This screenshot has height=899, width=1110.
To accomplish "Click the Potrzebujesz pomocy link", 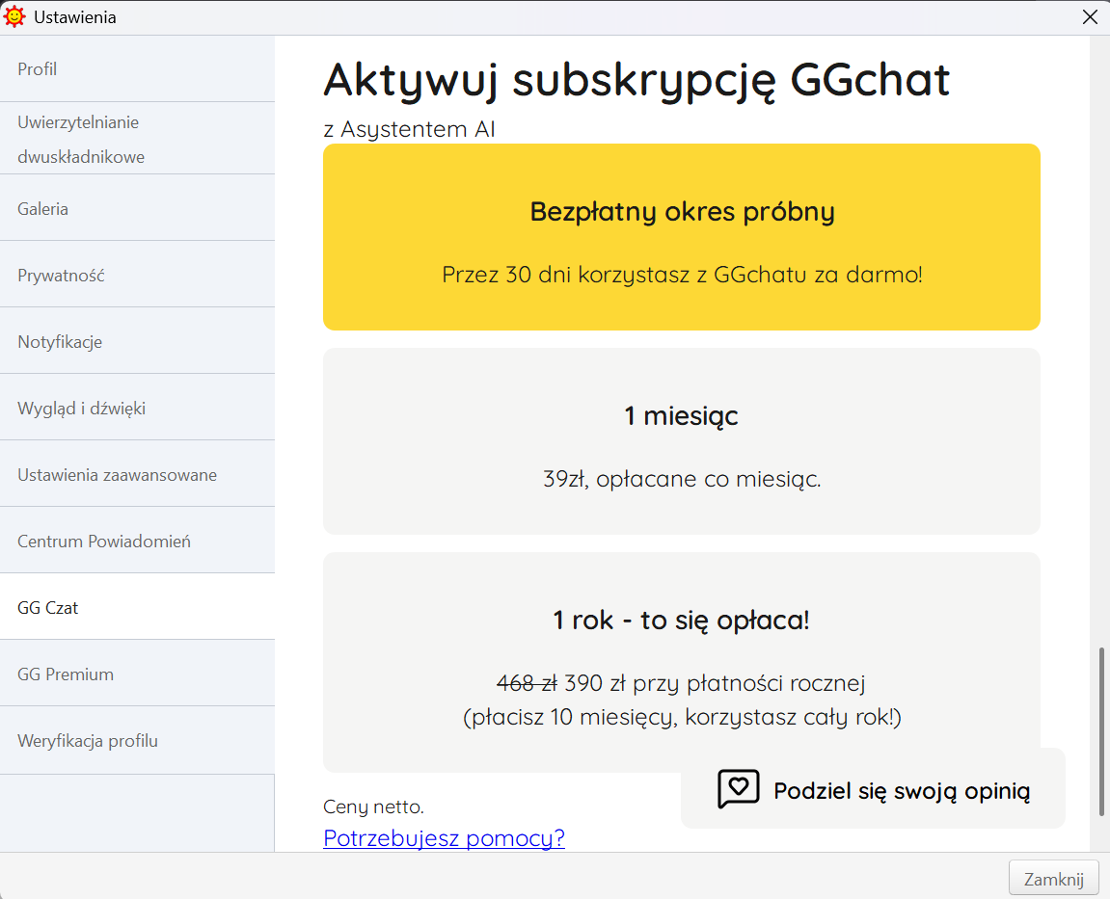I will [444, 838].
